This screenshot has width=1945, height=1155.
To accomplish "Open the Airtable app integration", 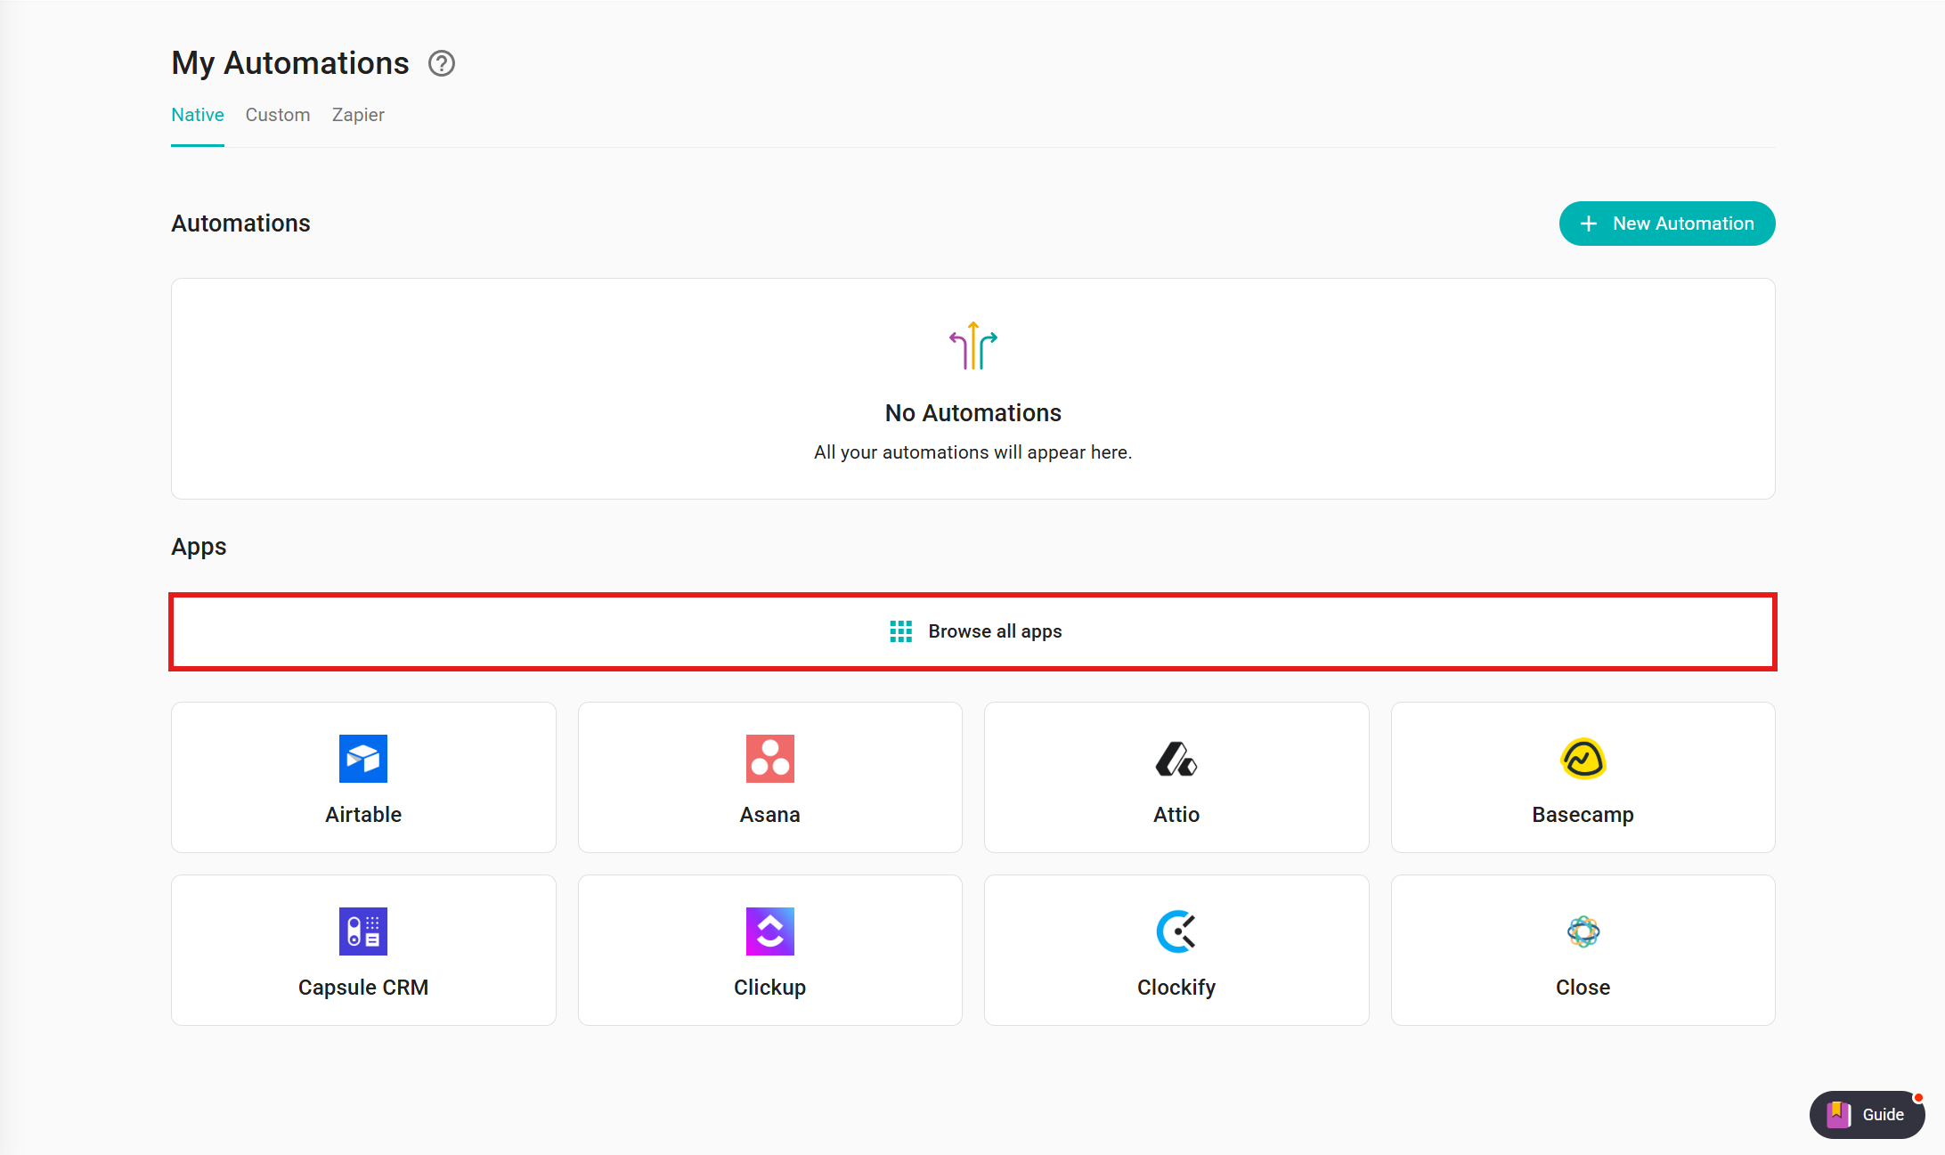I will point(362,777).
